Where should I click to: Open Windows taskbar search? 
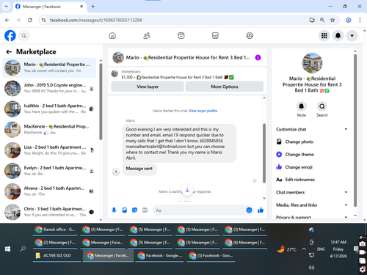(x=23, y=249)
